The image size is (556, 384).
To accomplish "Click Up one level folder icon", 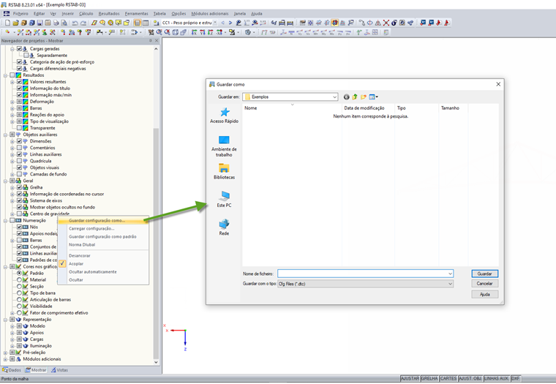I will 355,97.
